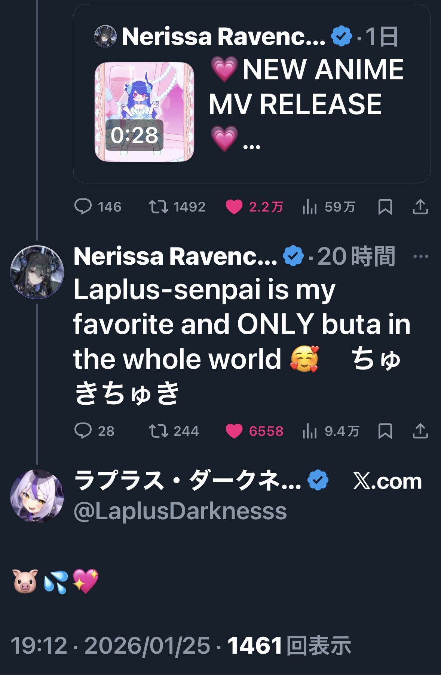Share the quoted MV release tweet
This screenshot has width=441, height=675.
tap(420, 207)
